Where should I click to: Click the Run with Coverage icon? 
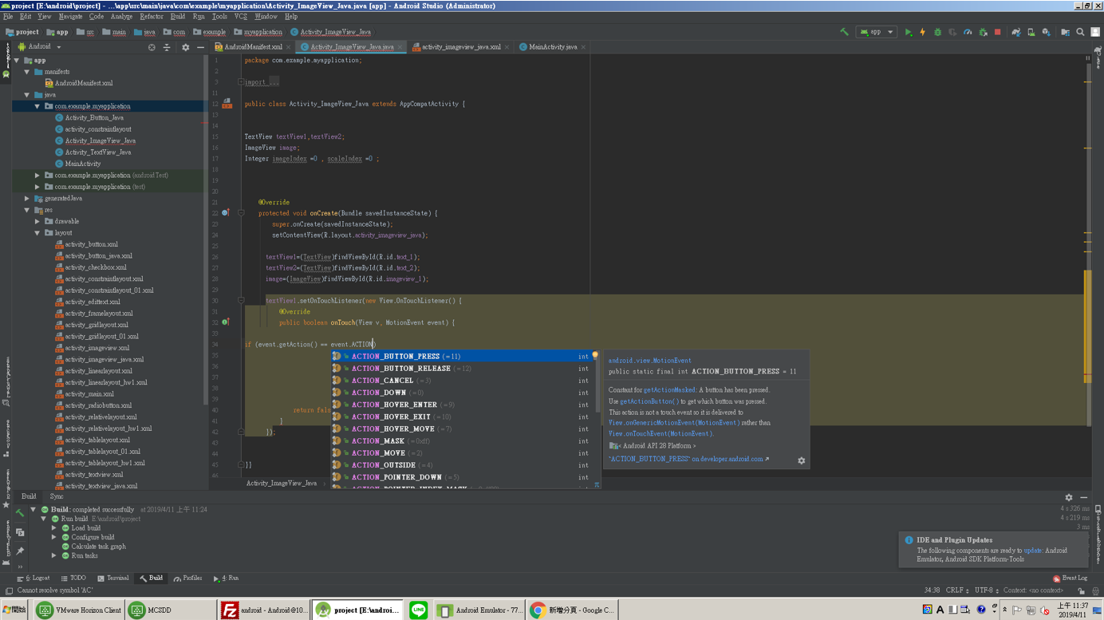[952, 32]
